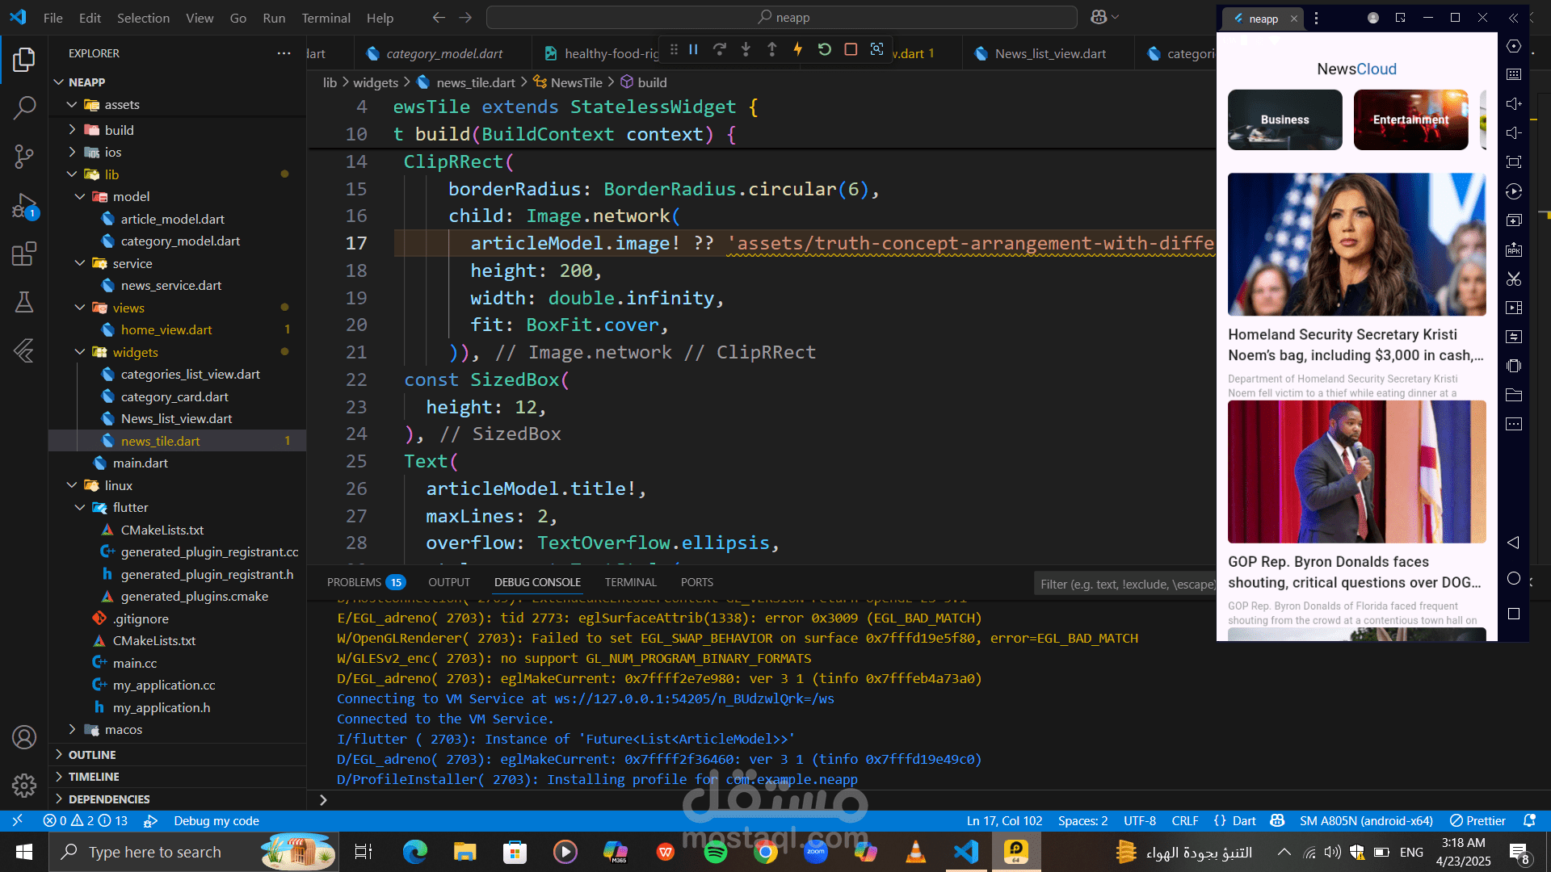The width and height of the screenshot is (1551, 872).
Task: Click the neapp command search bar
Action: pyautogui.click(x=782, y=17)
